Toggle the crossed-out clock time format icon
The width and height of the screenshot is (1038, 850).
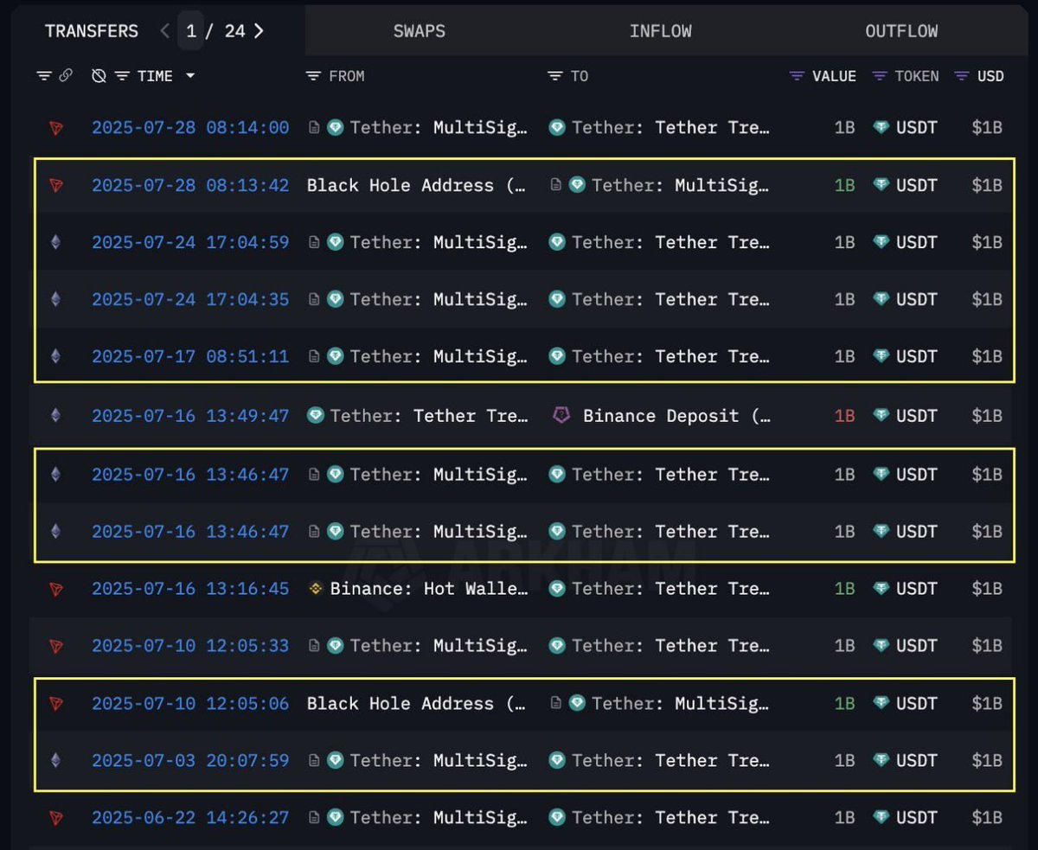click(x=99, y=76)
